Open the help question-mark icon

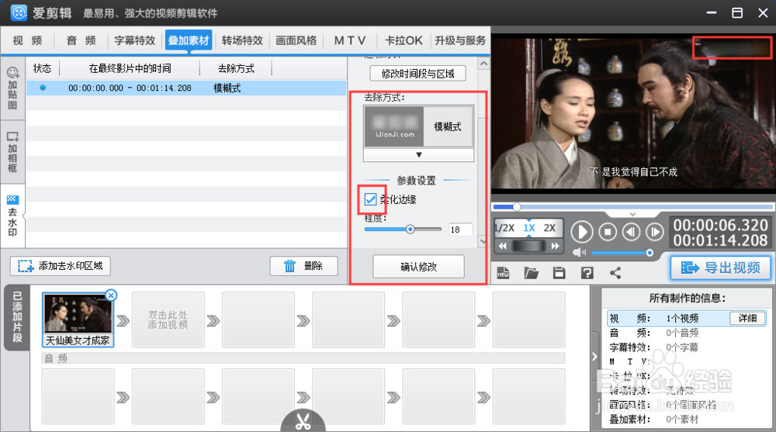click(587, 273)
